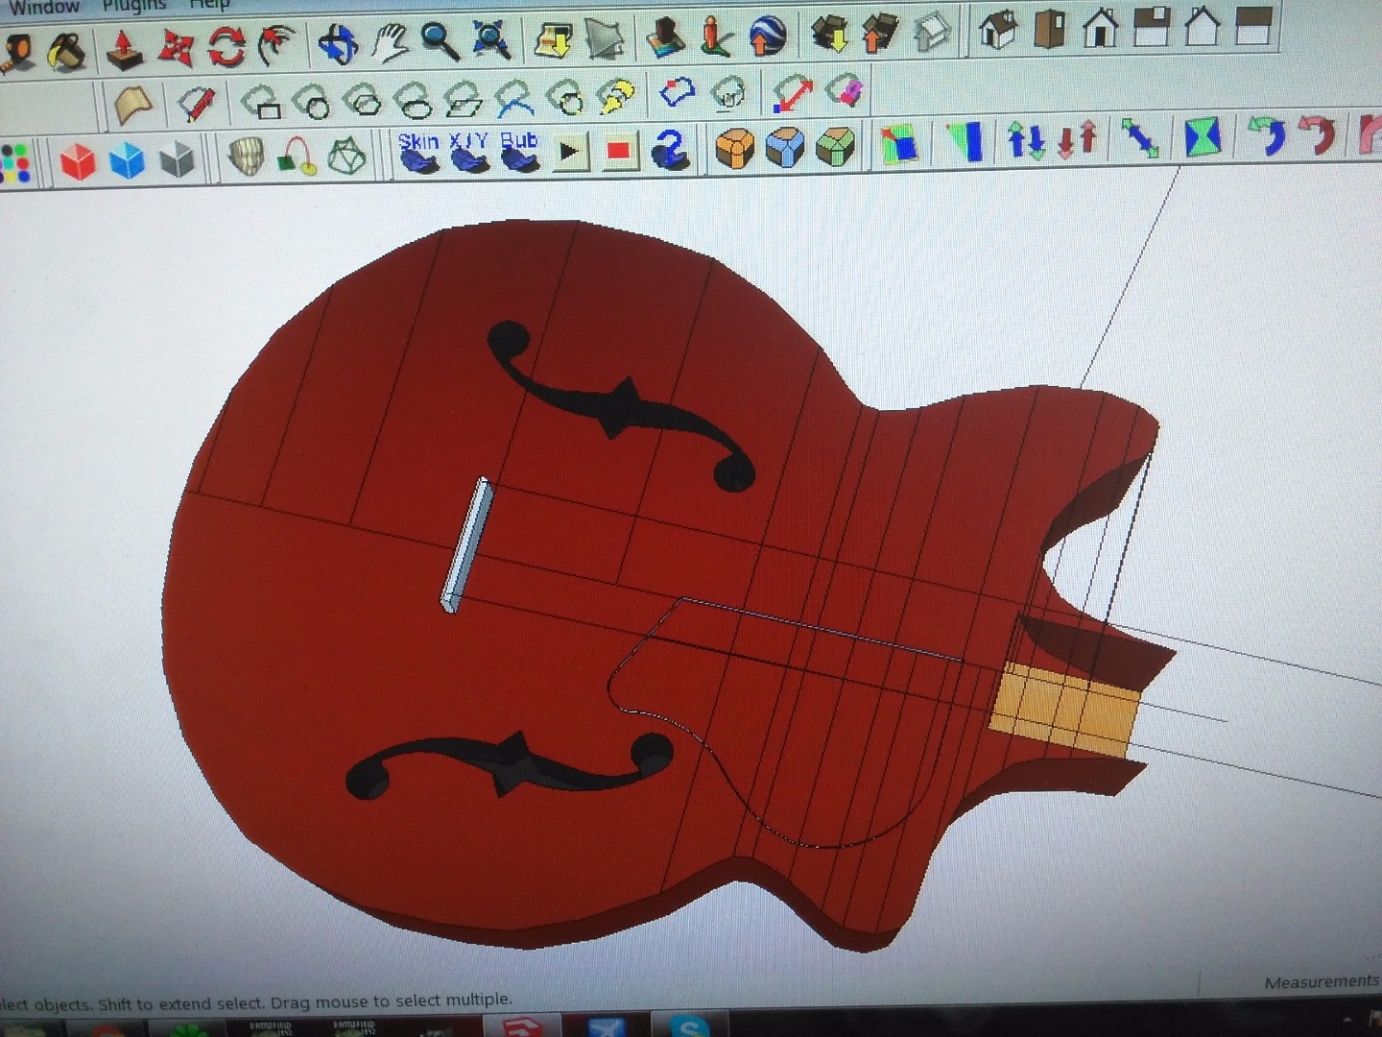
Task: Click the black play arrow button
Action: (x=569, y=151)
